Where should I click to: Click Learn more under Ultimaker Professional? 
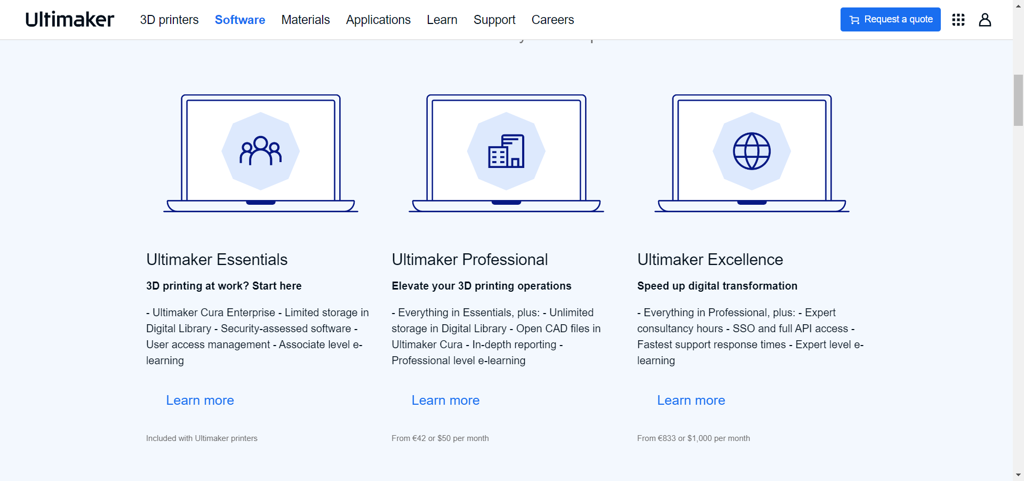[x=445, y=400]
